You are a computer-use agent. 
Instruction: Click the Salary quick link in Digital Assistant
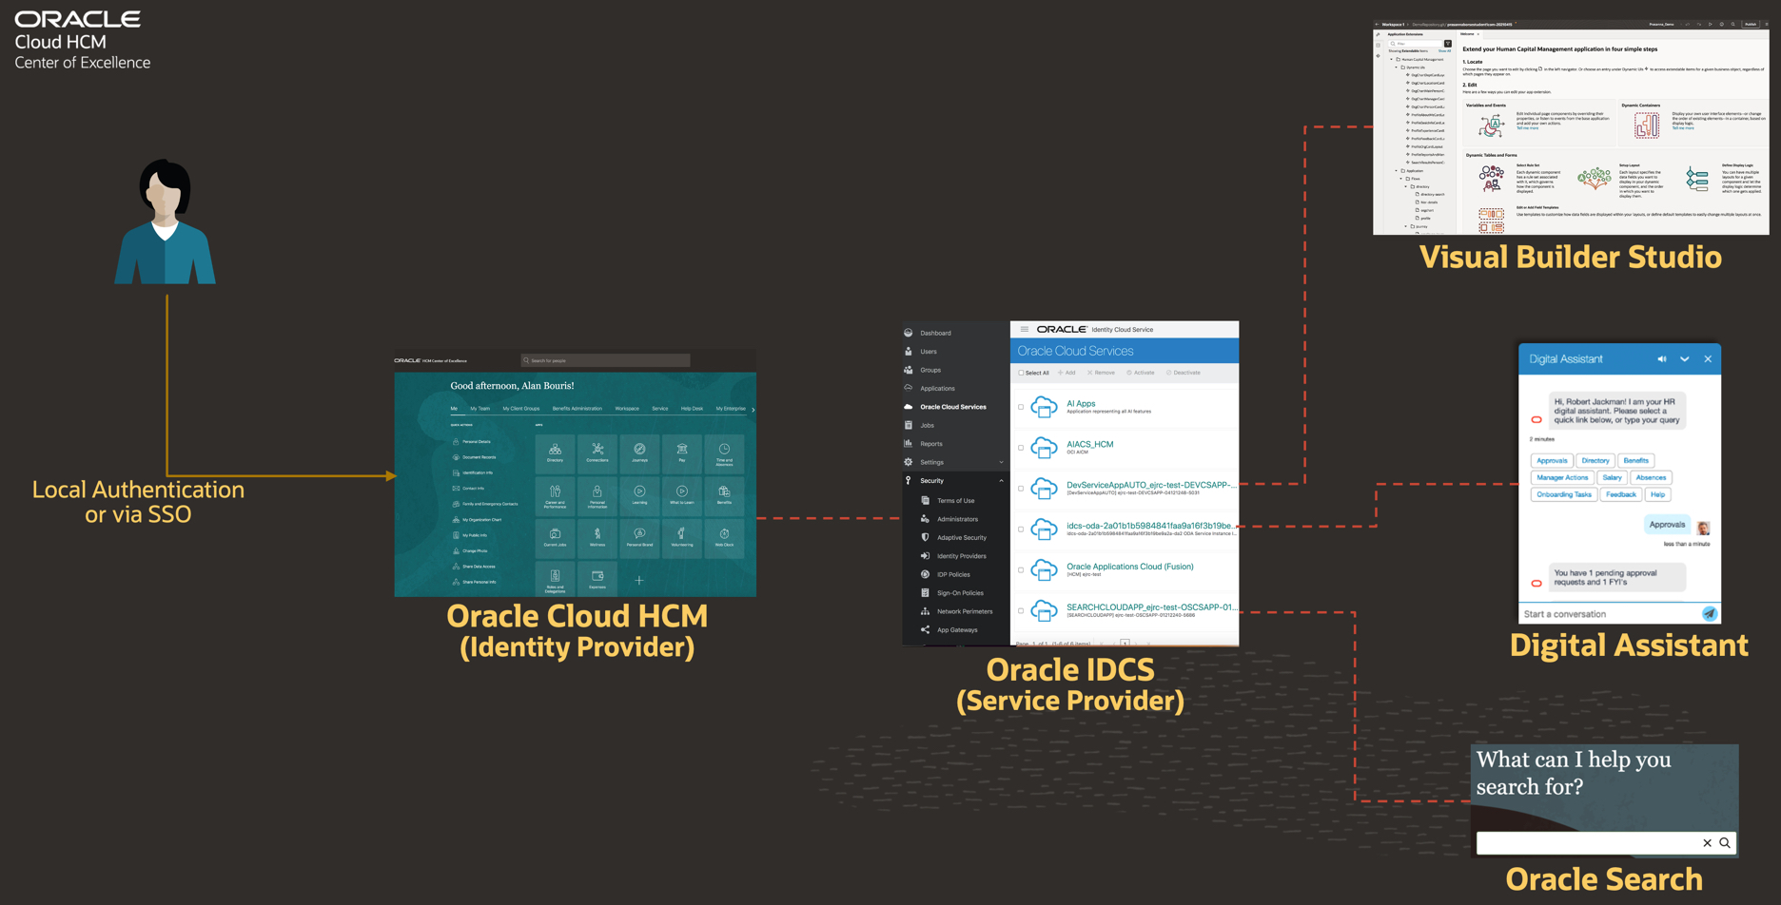point(1612,478)
